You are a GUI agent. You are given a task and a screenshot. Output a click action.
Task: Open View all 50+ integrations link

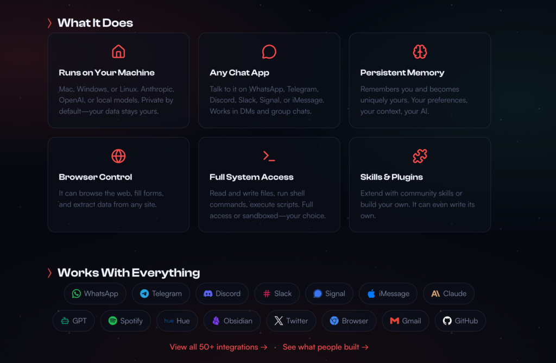[x=218, y=347]
